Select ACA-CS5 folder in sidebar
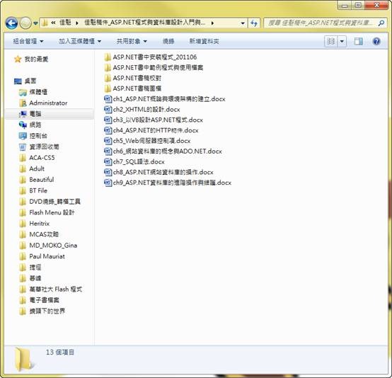392x378 pixels. pyautogui.click(x=37, y=158)
